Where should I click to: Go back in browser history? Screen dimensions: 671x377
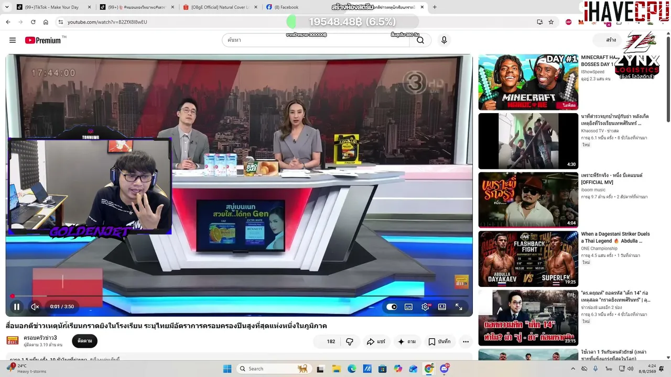point(8,22)
